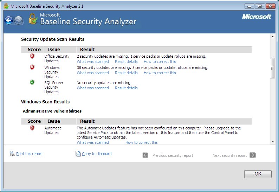This screenshot has height=192, width=279.
Task: Open How to correct this for Automatic Updates
Action: click(142, 142)
